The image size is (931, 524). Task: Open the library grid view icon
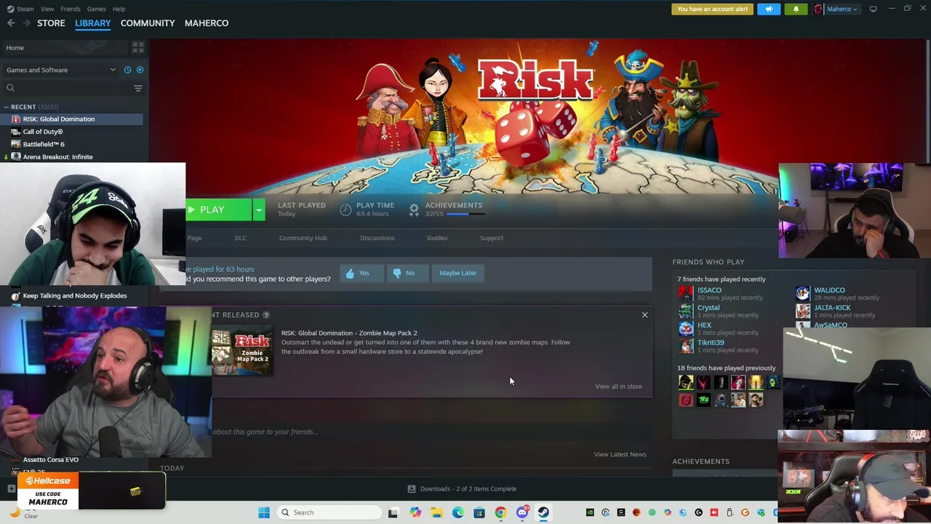pos(138,48)
